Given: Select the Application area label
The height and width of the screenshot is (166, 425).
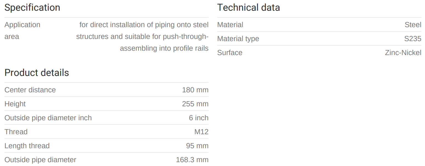Looking at the screenshot, I should click(x=22, y=30).
